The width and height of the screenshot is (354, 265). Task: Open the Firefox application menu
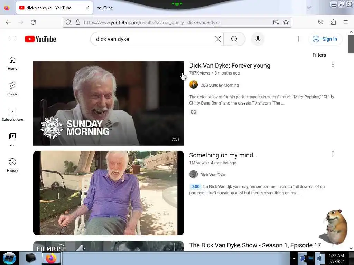click(345, 22)
